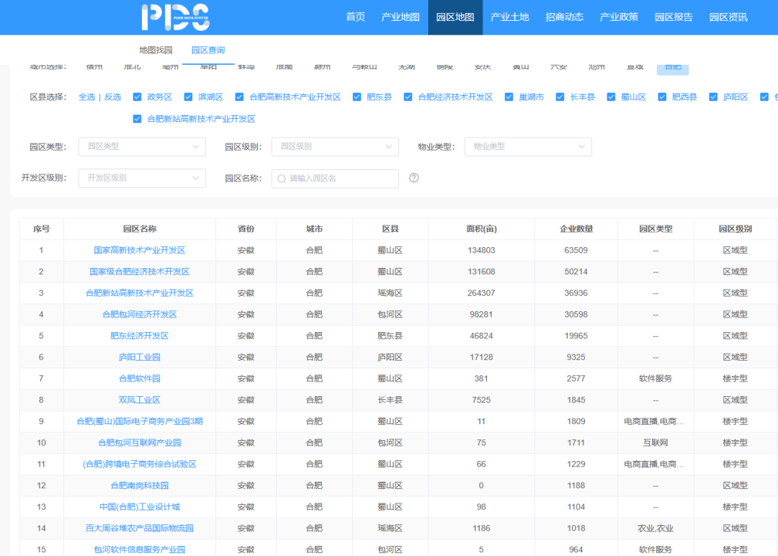Click the PIDS logo in header
778x556 pixels.
(x=175, y=17)
